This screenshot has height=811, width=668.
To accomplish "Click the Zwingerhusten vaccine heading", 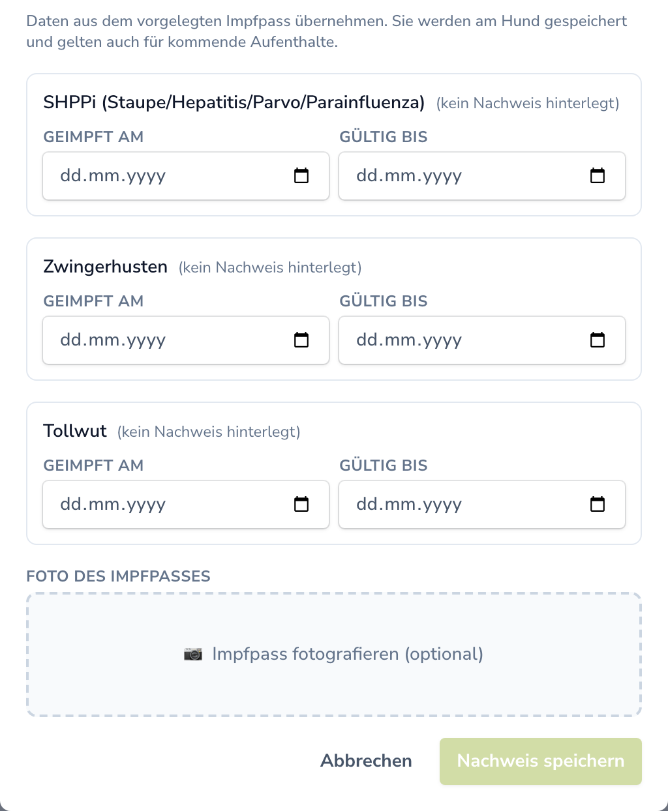I will pyautogui.click(x=106, y=267).
